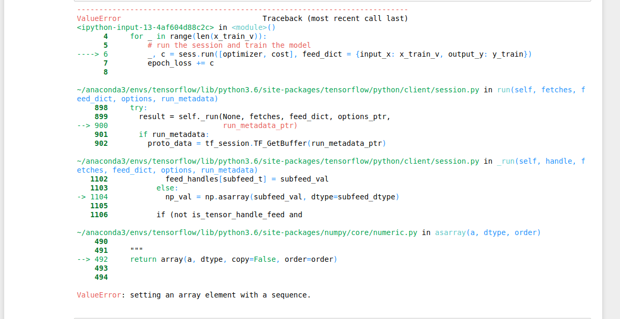The height and width of the screenshot is (319, 620).
Task: Click 'etches, feed_dict, options, run_metadata)' continuation line
Action: click(x=167, y=171)
